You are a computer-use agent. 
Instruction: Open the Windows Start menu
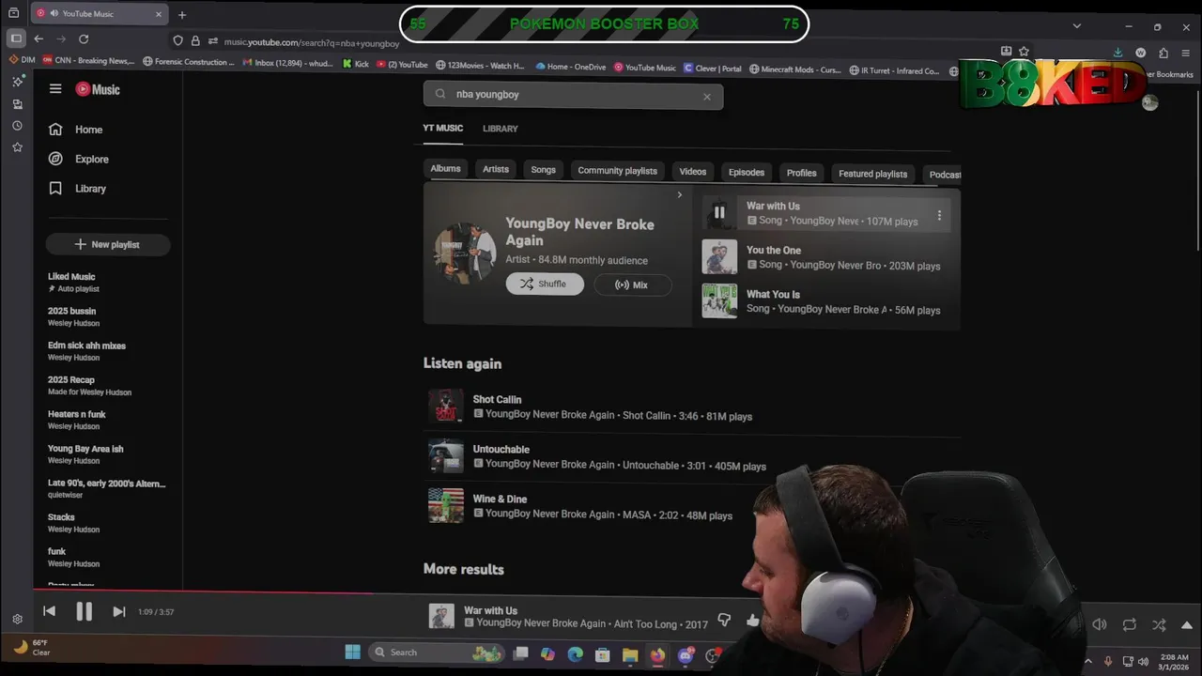pyautogui.click(x=352, y=652)
